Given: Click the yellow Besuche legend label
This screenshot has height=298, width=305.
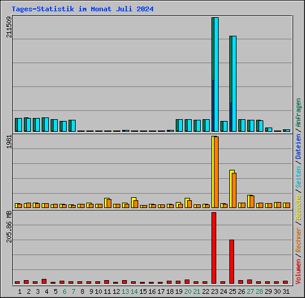Looking at the screenshot, I should pos(298,207).
